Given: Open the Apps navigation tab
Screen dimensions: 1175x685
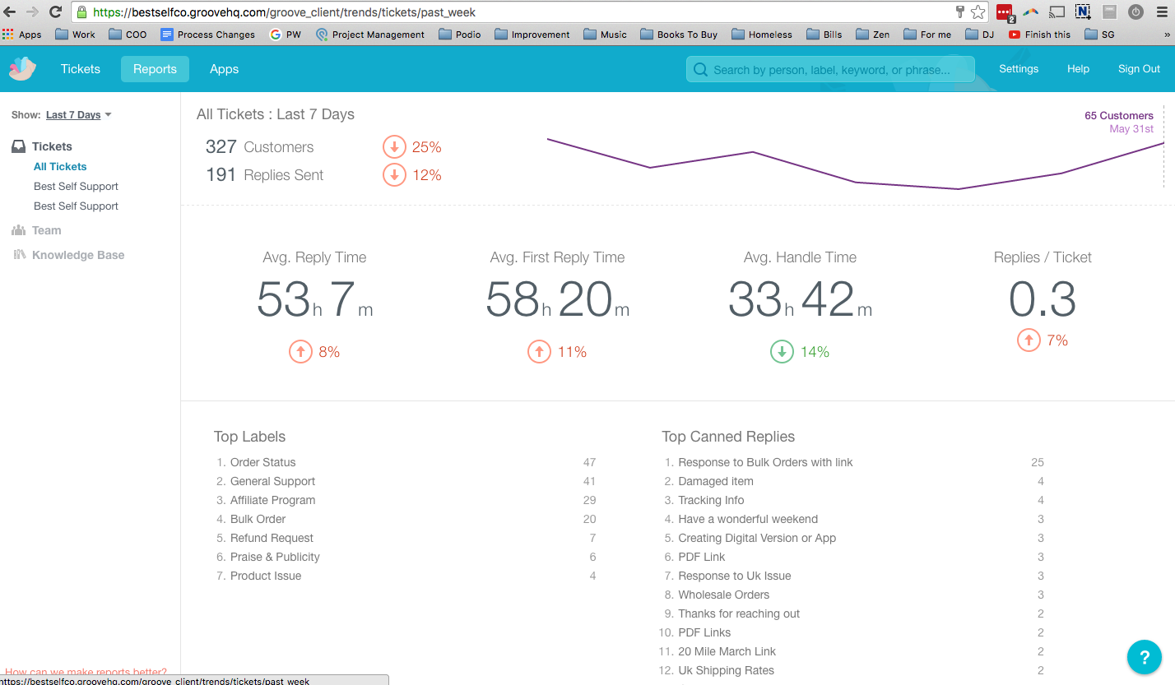Looking at the screenshot, I should 224,69.
